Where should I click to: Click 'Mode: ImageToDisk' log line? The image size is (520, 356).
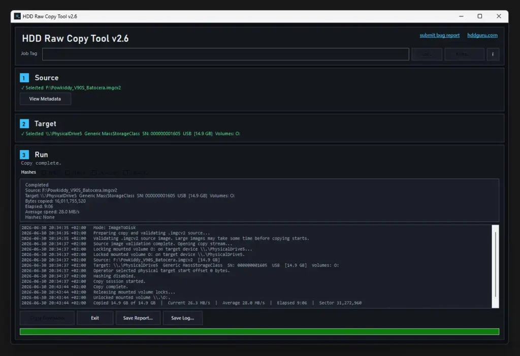click(79, 228)
